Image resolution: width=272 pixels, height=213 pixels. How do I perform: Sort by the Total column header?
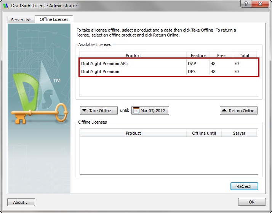245,56
